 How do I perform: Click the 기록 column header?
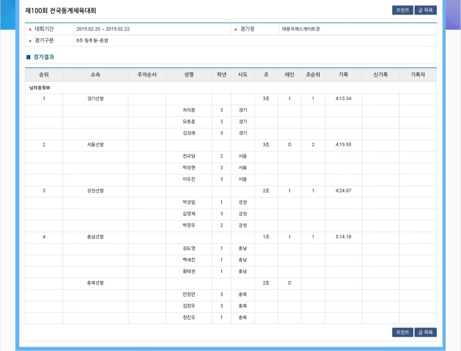click(x=343, y=75)
